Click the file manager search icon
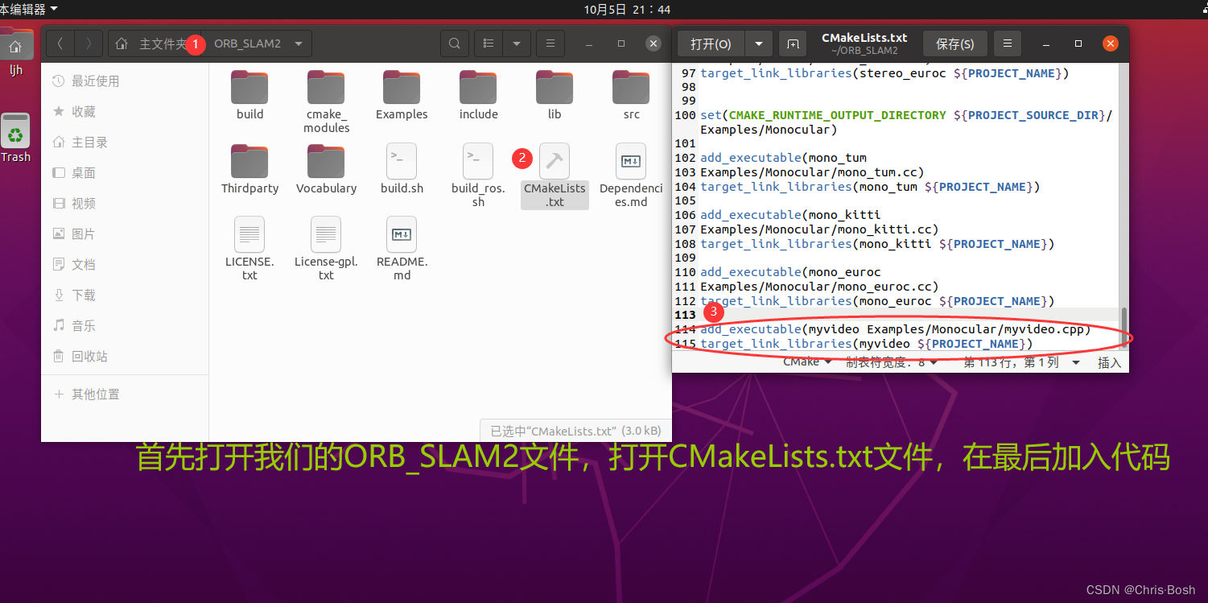The image size is (1208, 603). [455, 43]
